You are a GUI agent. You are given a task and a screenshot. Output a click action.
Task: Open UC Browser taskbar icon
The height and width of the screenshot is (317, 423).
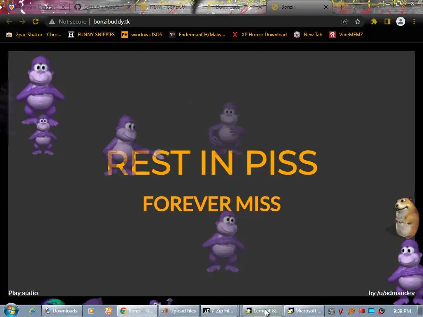click(x=108, y=311)
